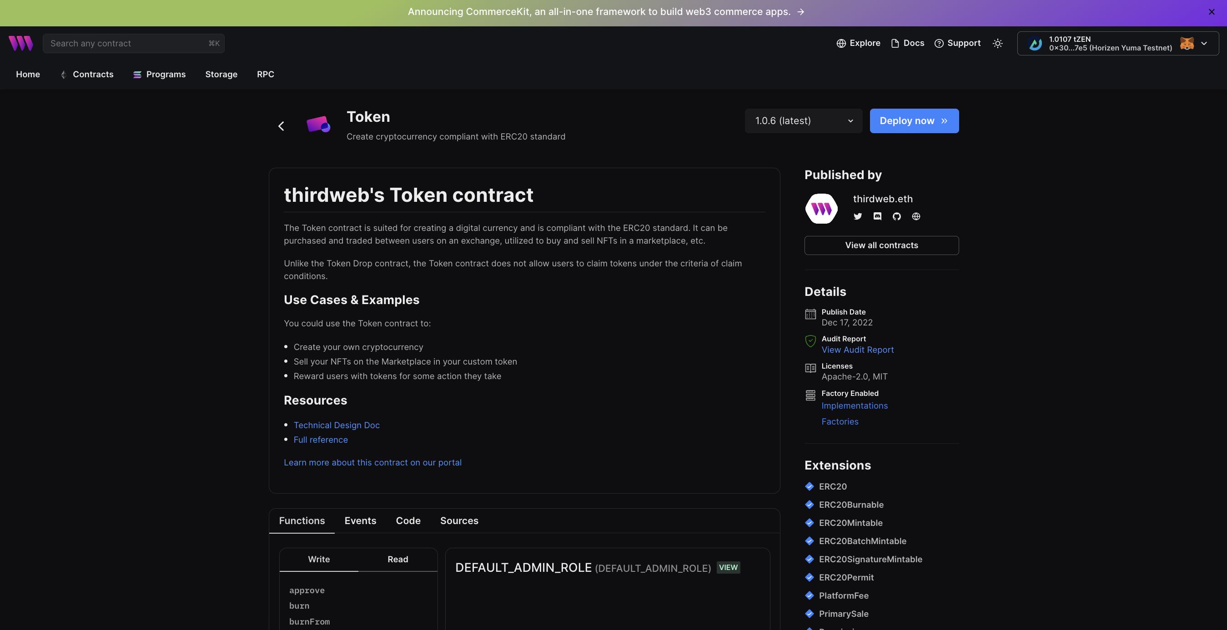Screen dimensions: 1227x630
Task: Switch to the Sources tab
Action: [x=459, y=521]
